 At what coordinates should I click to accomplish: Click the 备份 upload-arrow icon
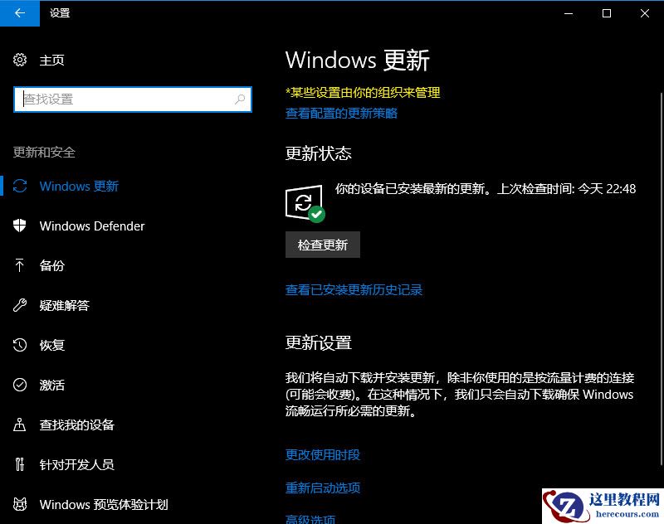tap(20, 266)
